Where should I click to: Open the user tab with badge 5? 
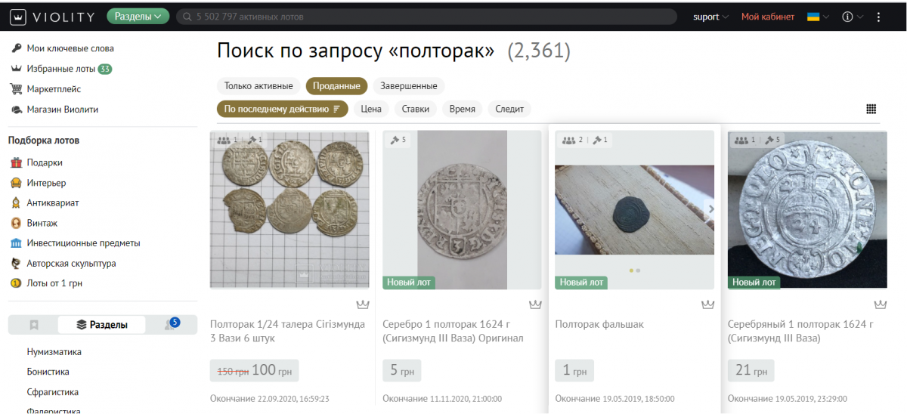[x=171, y=325]
